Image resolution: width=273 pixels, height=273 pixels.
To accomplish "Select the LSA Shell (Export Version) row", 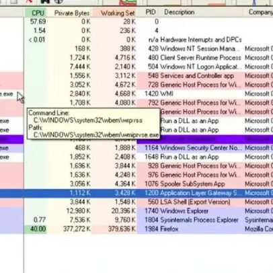I will (x=136, y=202).
